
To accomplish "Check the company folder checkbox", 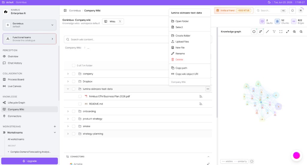I will pos(73,74).
